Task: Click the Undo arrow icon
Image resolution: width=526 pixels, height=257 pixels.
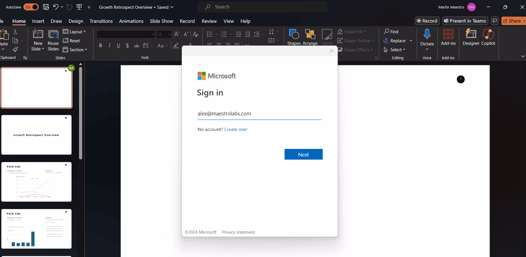Action: point(56,7)
